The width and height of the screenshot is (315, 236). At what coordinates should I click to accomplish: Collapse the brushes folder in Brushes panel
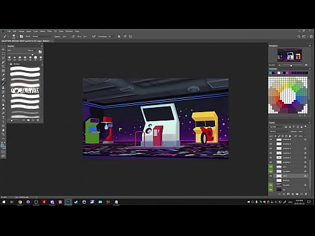coord(8,64)
